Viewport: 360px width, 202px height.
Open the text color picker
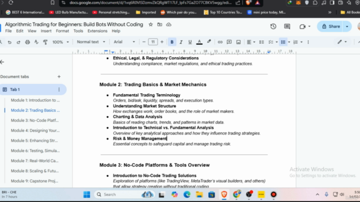click(199, 42)
